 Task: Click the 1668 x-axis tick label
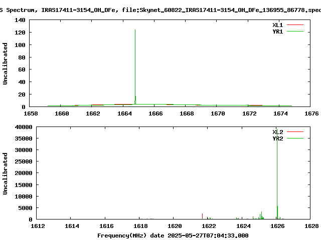coord(187,113)
